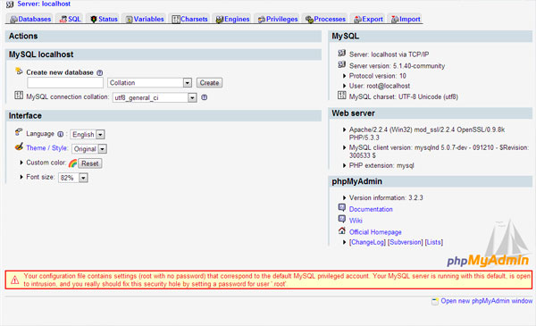Viewport: 536px width, 326px height.
Task: Click the Official Homepage house icon
Action: tap(342, 230)
